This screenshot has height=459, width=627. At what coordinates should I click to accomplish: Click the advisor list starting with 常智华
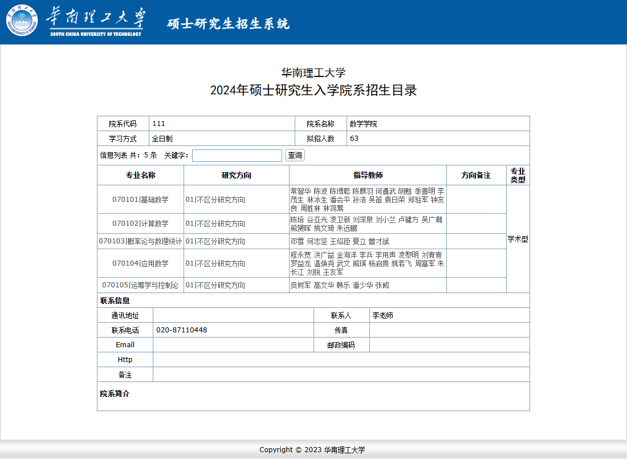pos(368,200)
